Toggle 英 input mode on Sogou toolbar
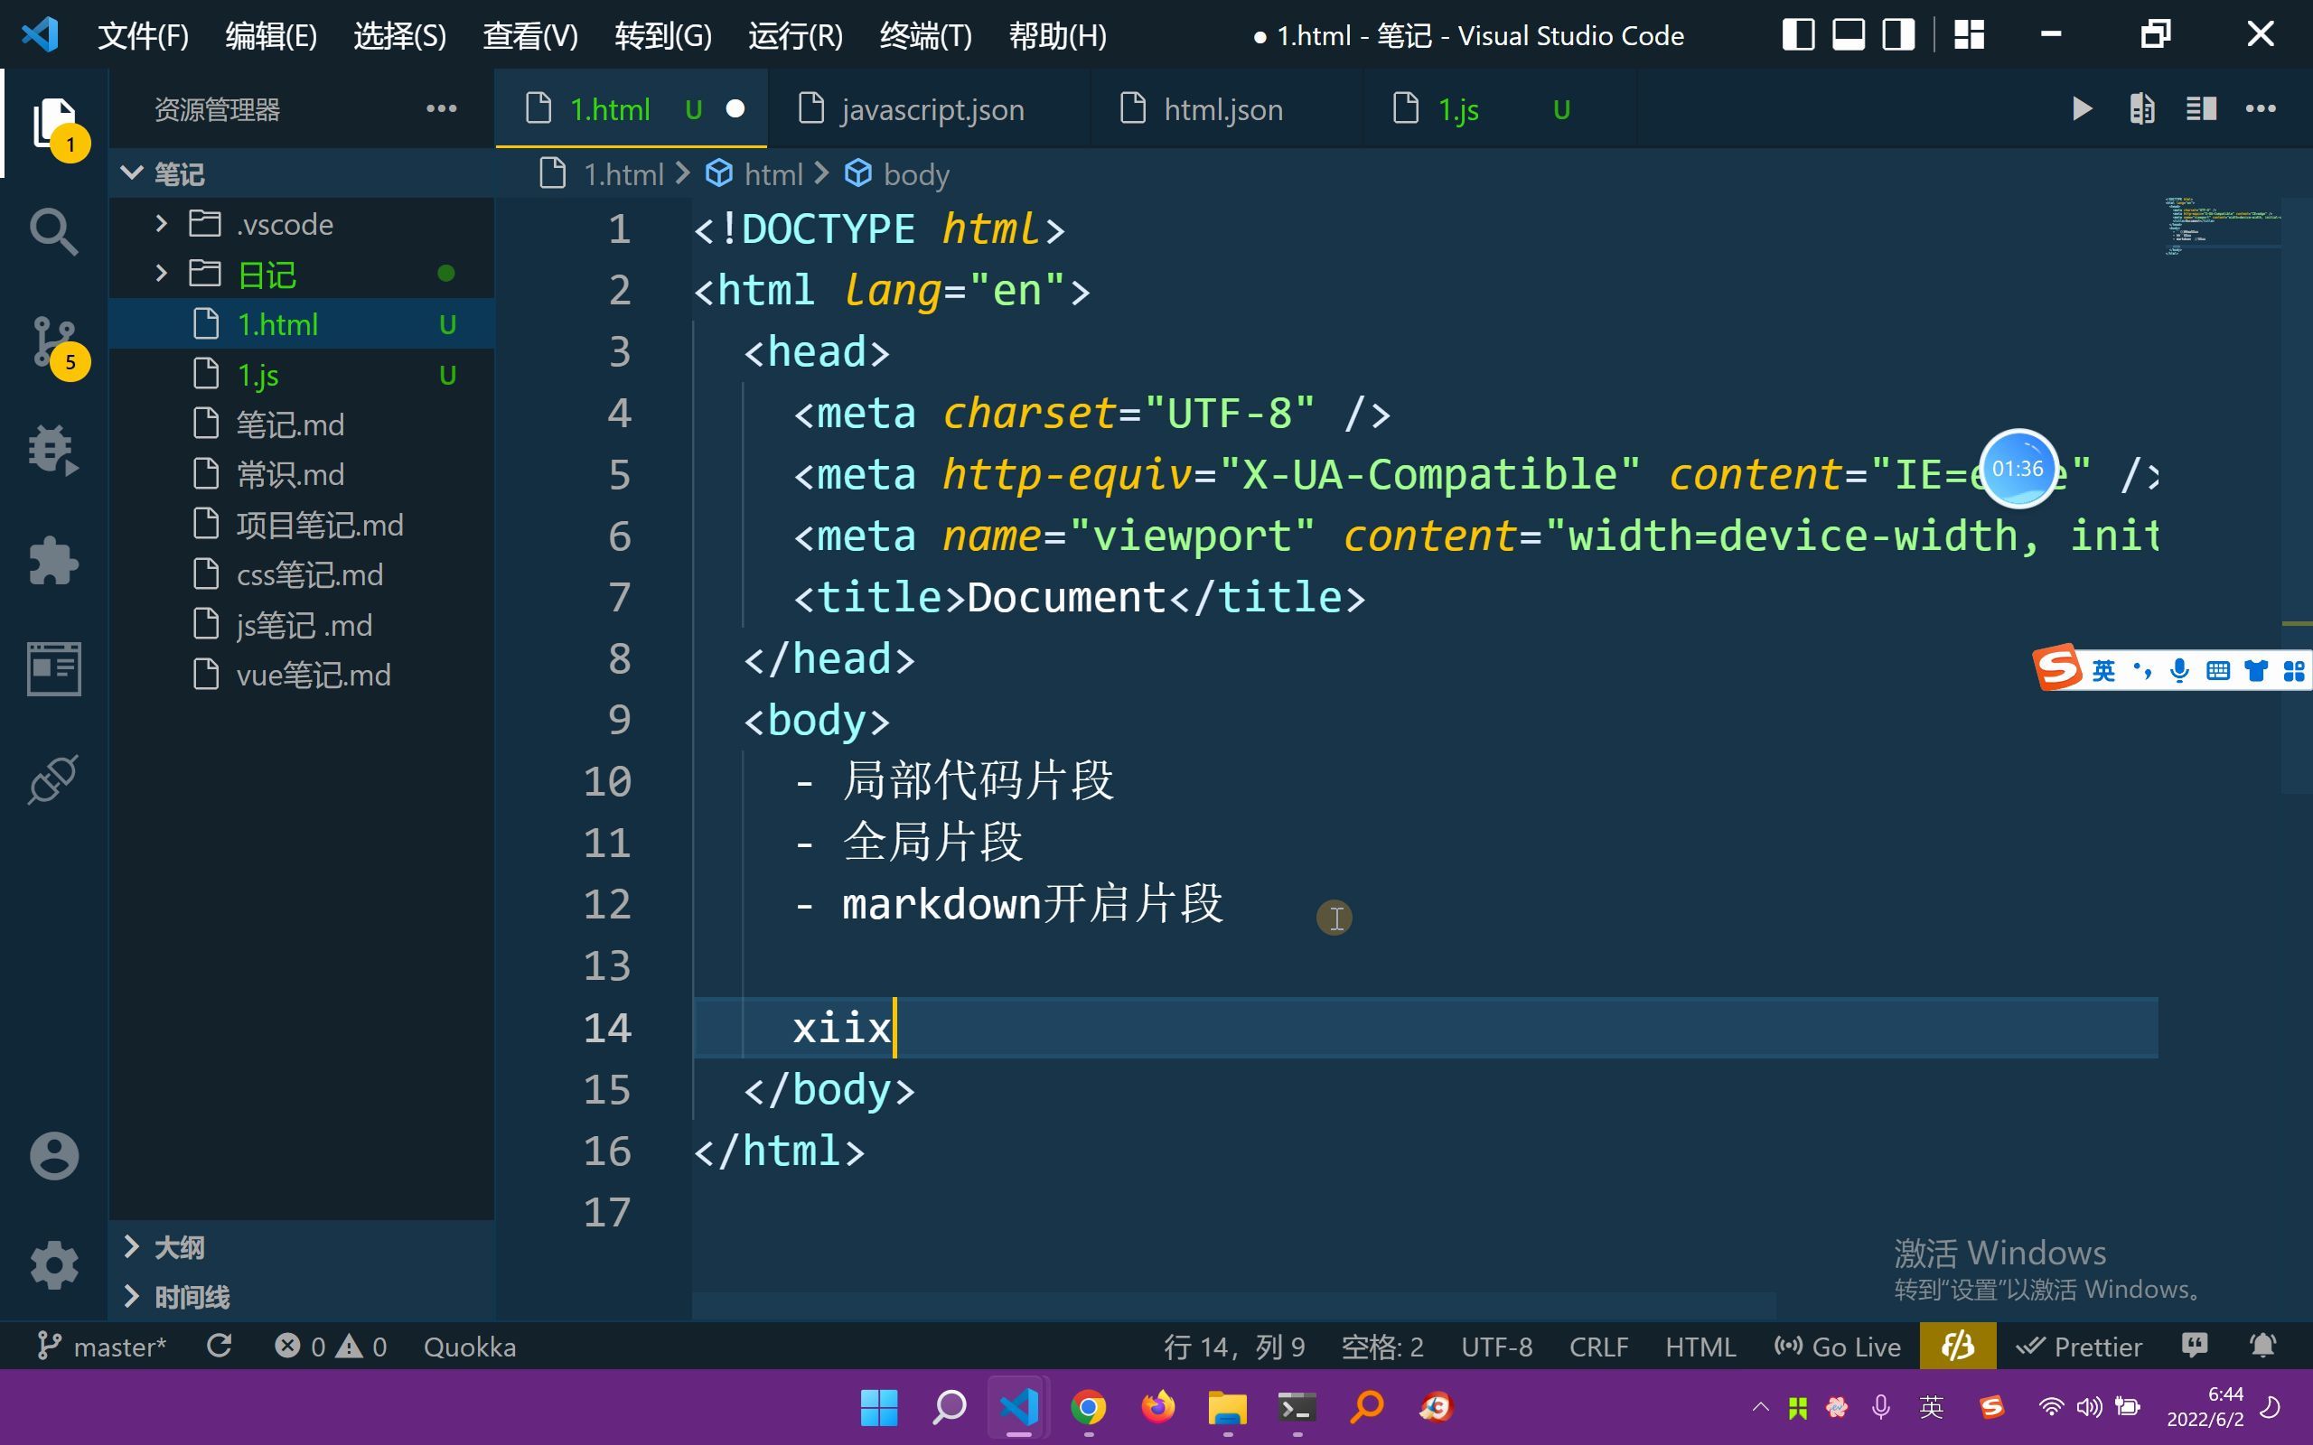 coord(2102,669)
